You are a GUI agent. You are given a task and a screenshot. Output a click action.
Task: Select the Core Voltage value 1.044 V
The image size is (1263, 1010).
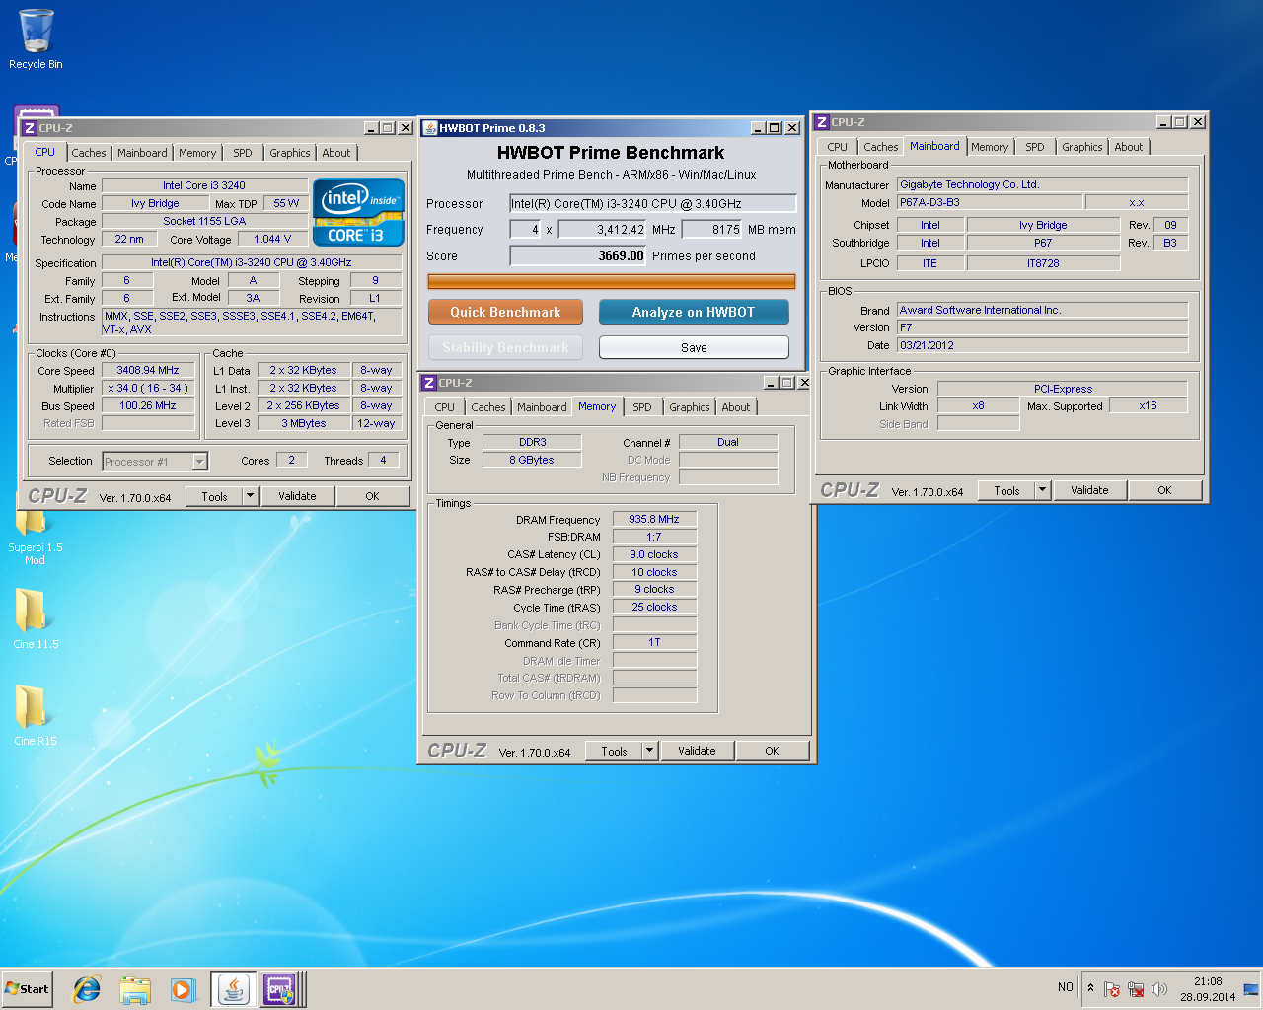tap(272, 239)
